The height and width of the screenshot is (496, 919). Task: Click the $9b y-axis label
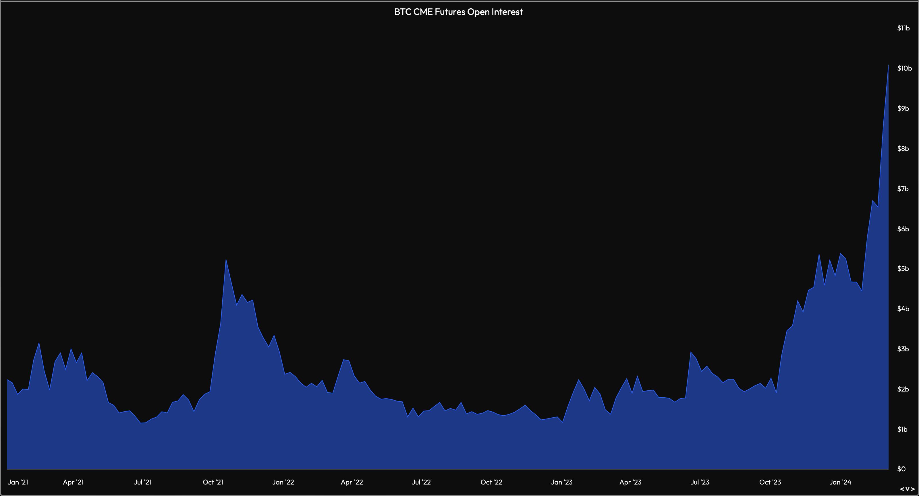click(x=903, y=108)
